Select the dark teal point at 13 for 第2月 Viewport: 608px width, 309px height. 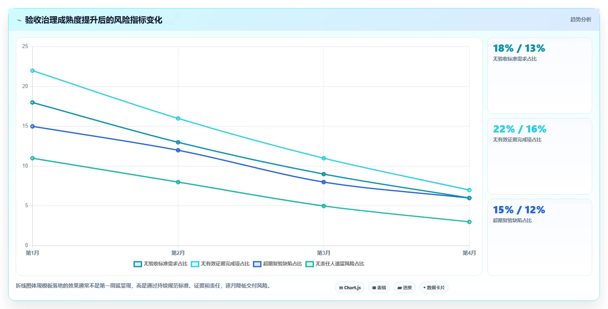click(178, 142)
